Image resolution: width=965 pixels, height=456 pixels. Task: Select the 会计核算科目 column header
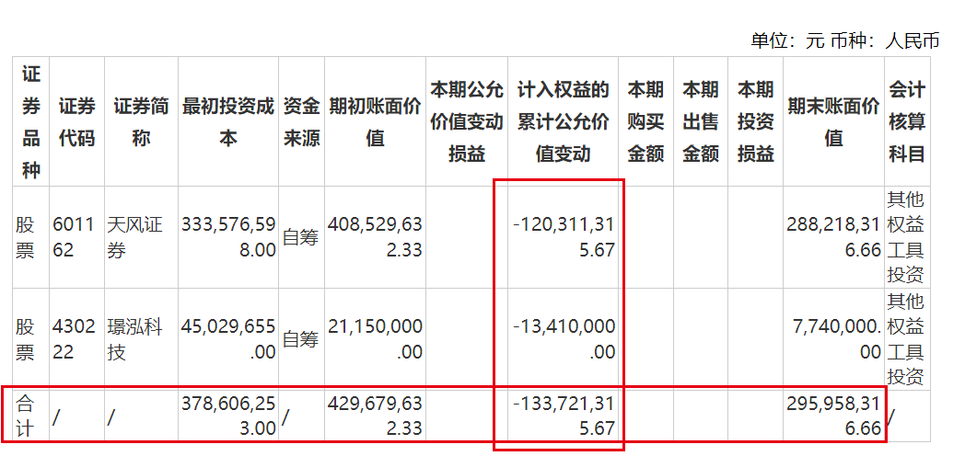[x=907, y=121]
